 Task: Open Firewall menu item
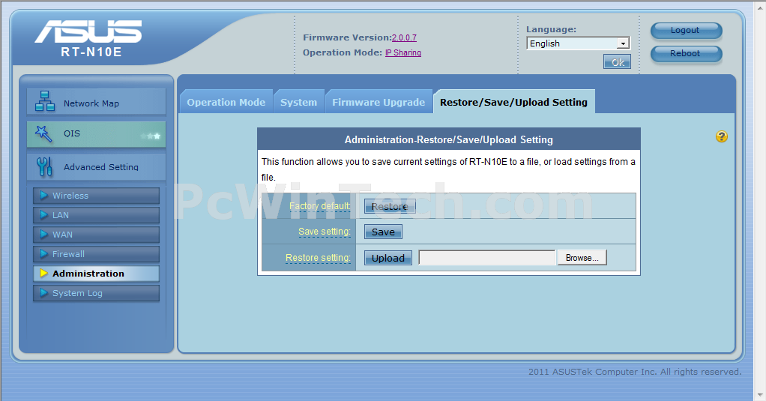[x=96, y=254]
